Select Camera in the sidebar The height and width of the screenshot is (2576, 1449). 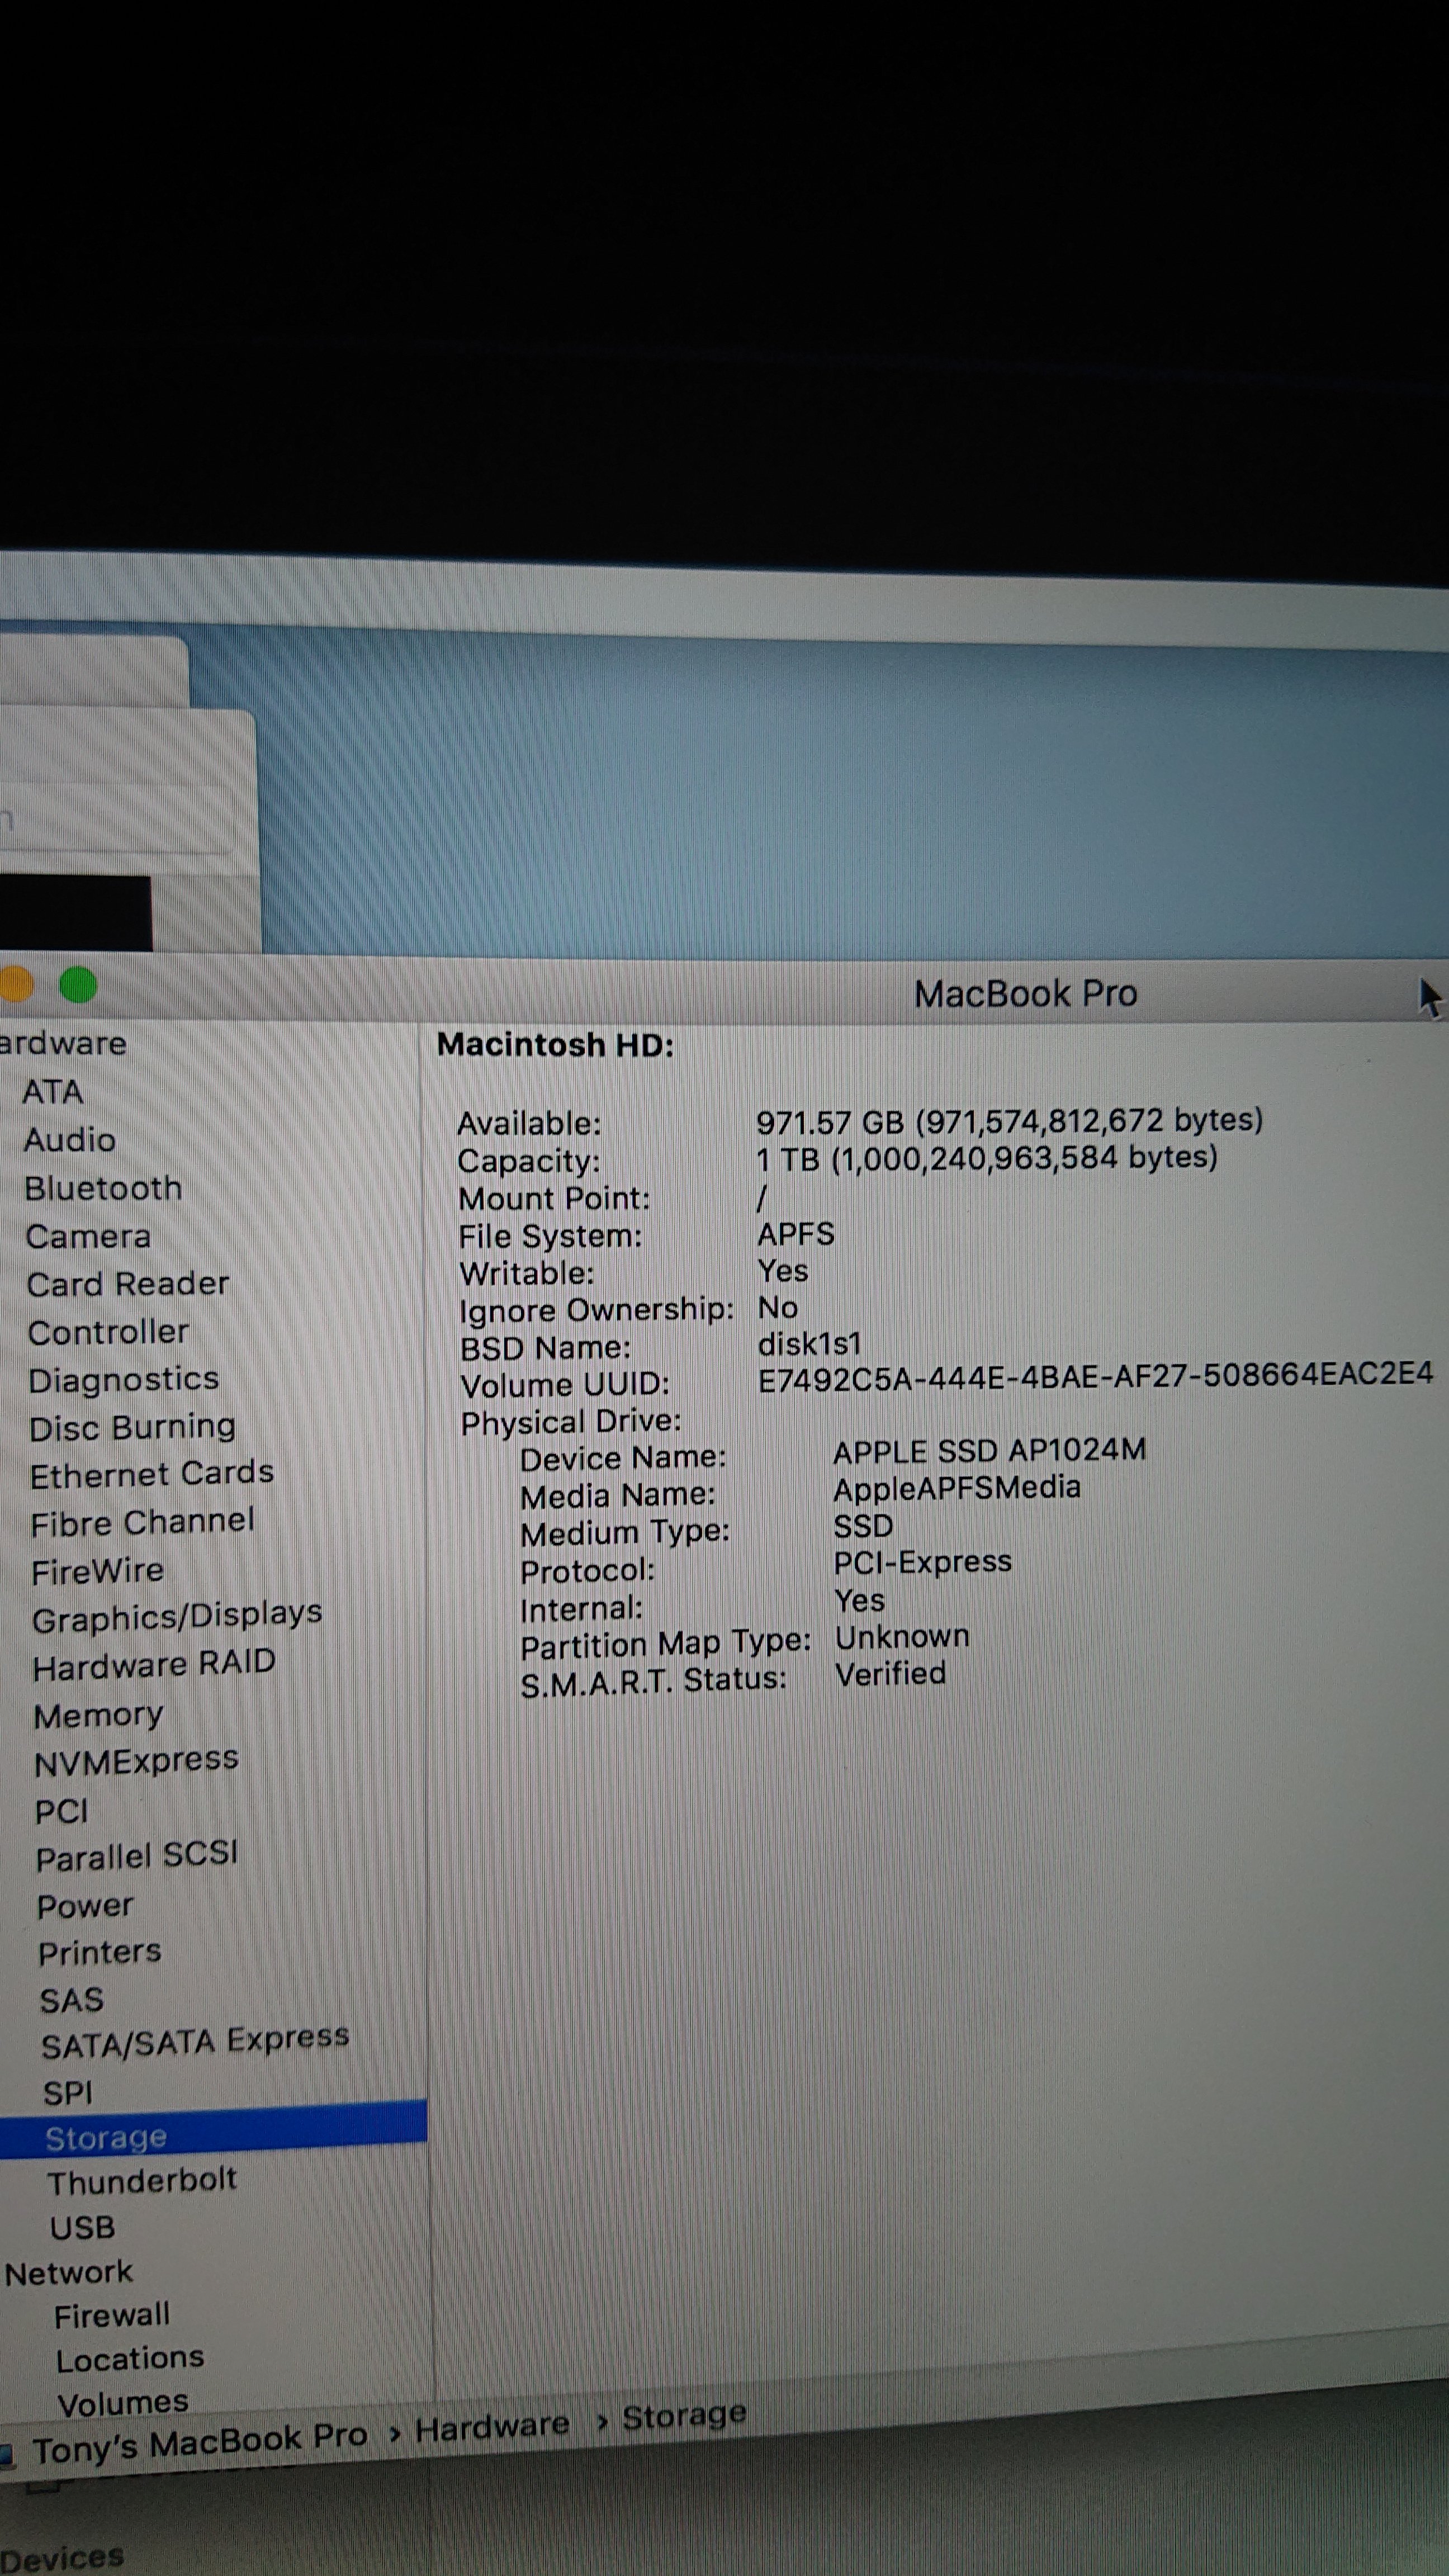pos(88,1236)
